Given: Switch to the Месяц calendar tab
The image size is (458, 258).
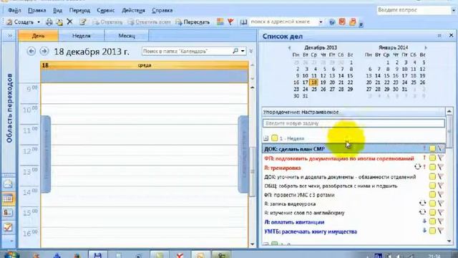Looking at the screenshot, I should coord(127,36).
